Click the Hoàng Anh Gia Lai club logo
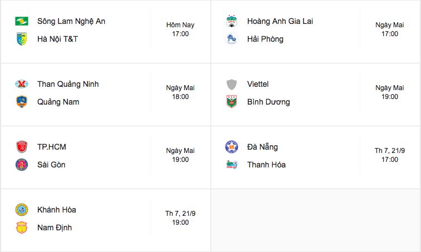This screenshot has width=421, height=252. pos(232,21)
